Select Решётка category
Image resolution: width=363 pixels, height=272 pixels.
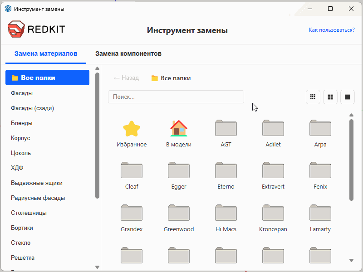[x=48, y=257]
